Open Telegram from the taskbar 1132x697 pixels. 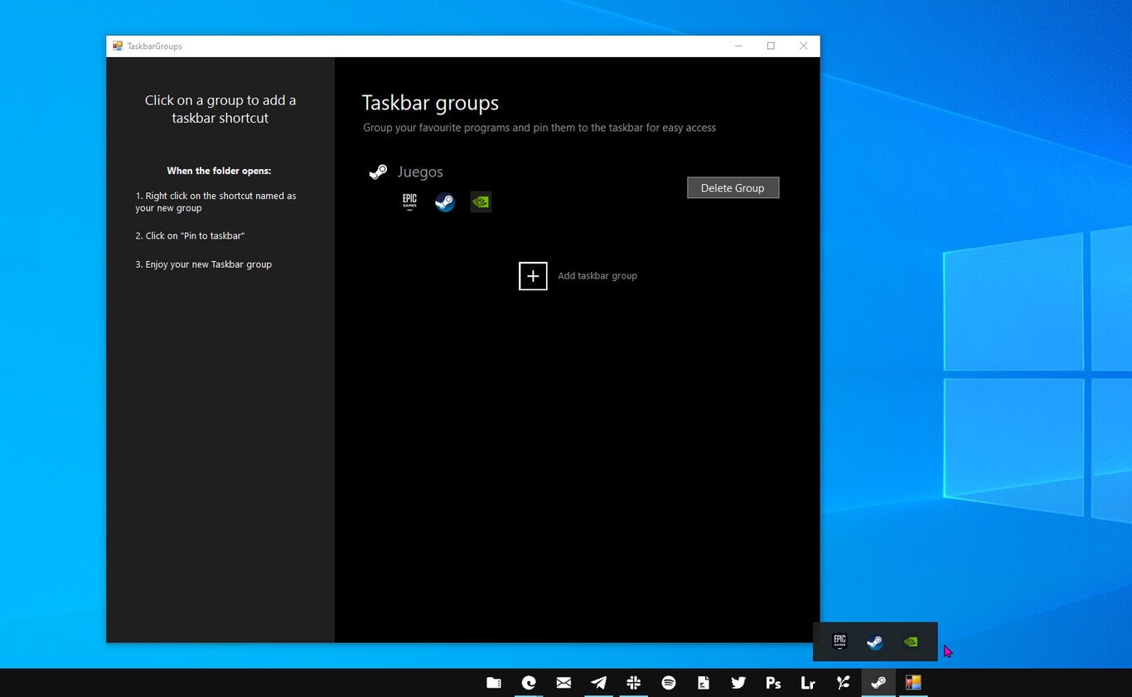point(598,683)
